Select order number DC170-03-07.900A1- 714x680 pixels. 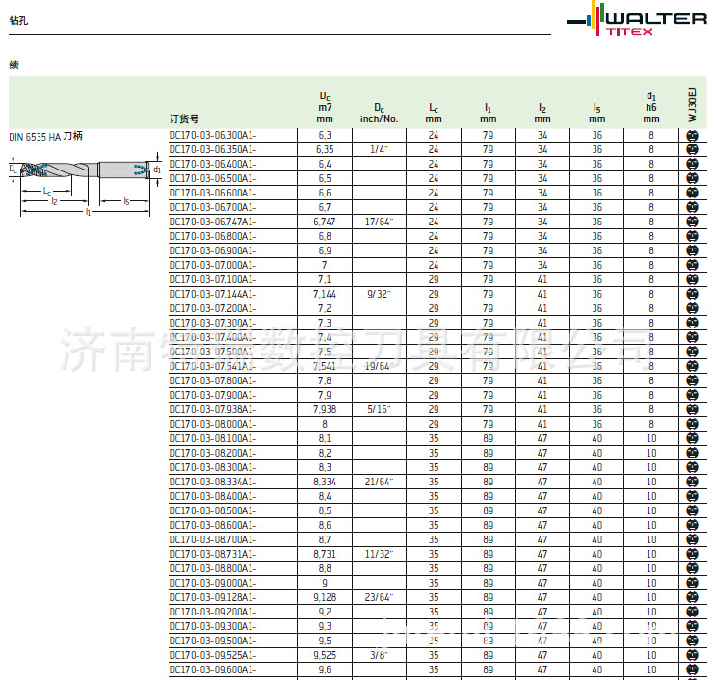point(213,395)
